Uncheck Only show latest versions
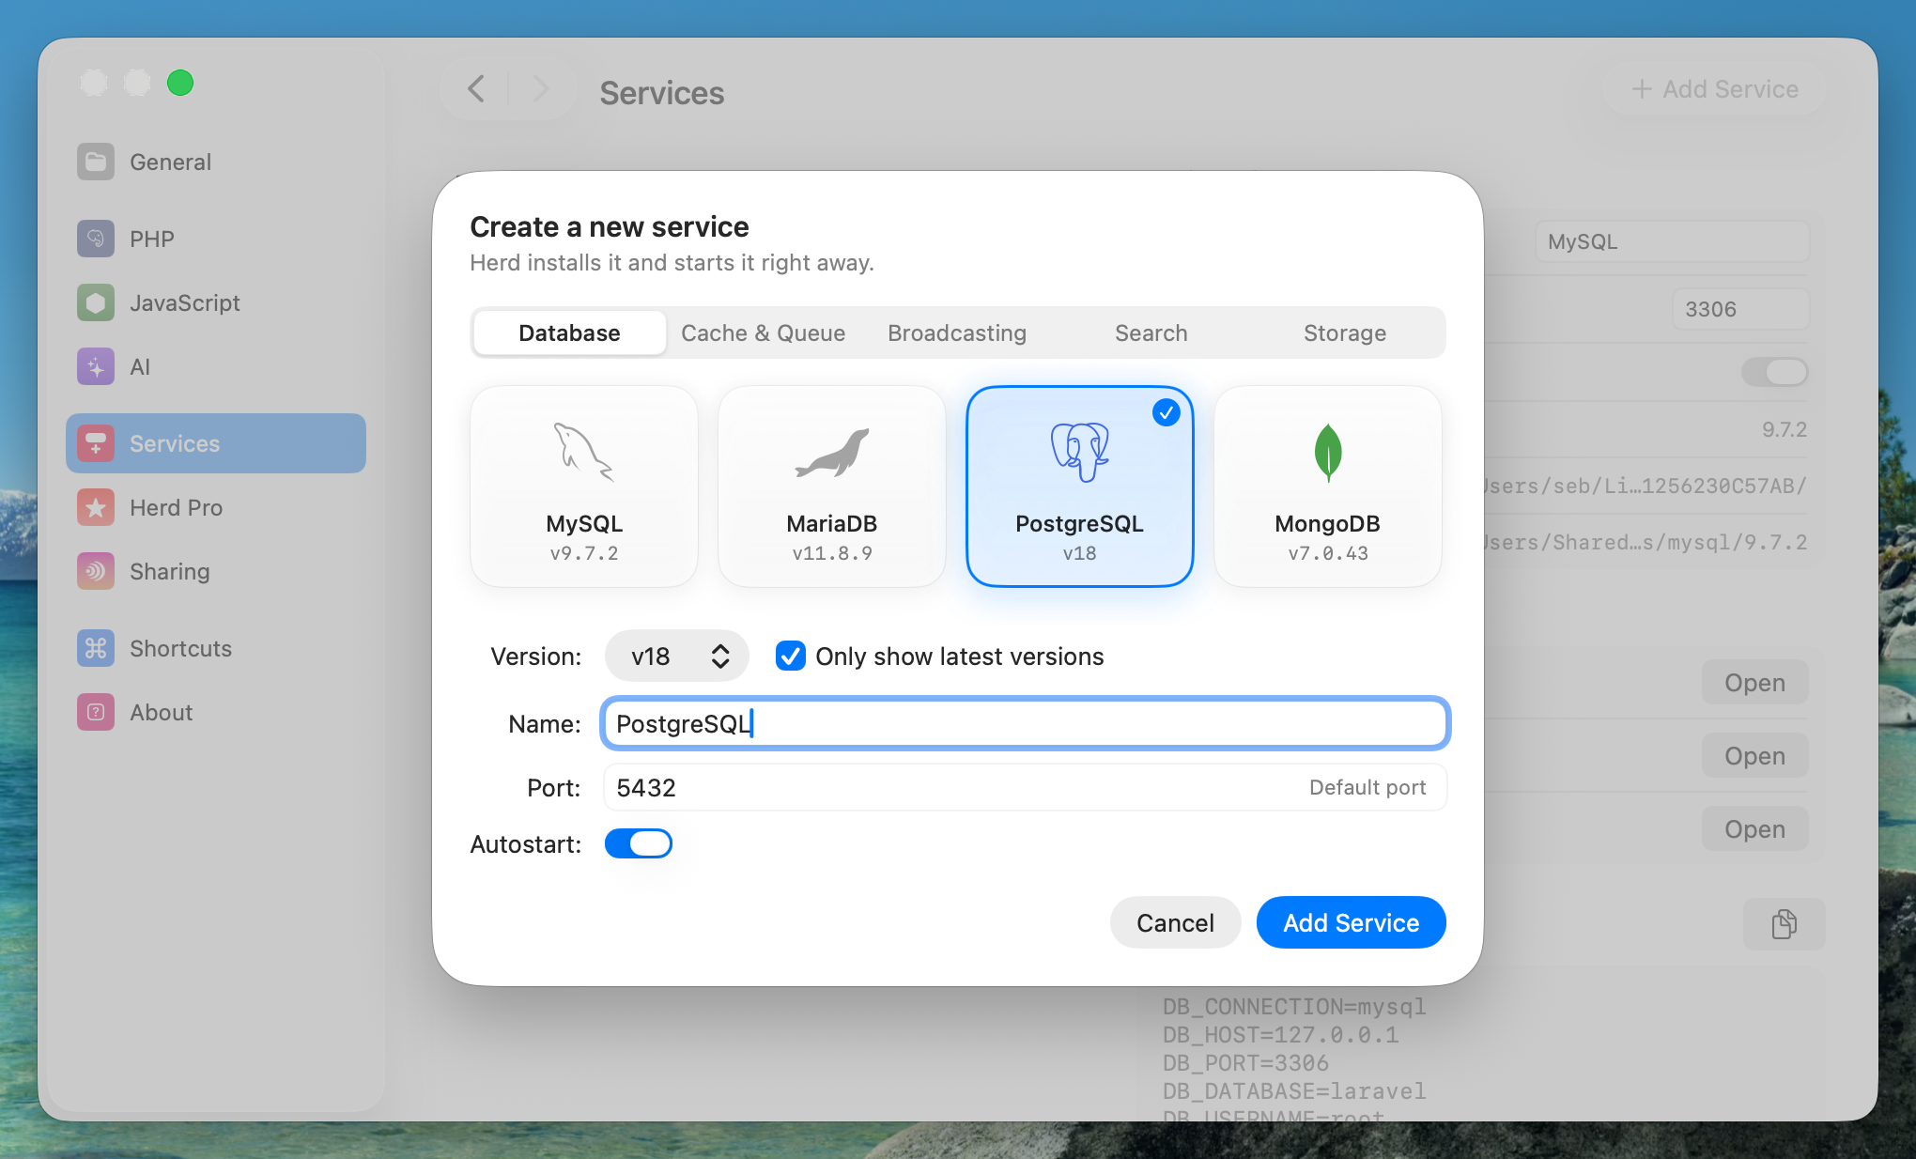The width and height of the screenshot is (1916, 1159). pos(791,656)
